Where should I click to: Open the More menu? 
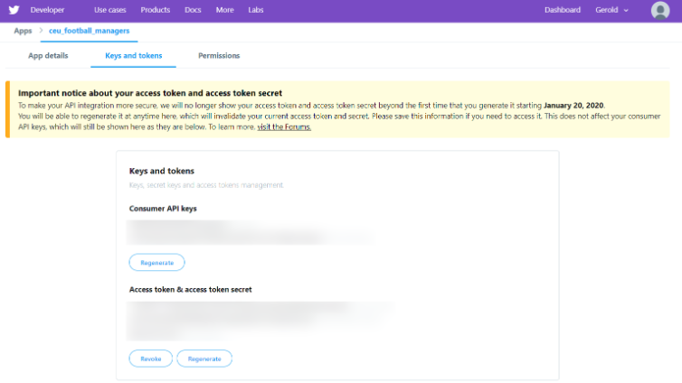pyautogui.click(x=225, y=10)
